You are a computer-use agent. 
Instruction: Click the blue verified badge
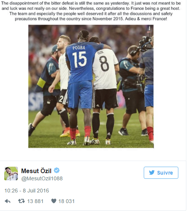tap(57, 170)
